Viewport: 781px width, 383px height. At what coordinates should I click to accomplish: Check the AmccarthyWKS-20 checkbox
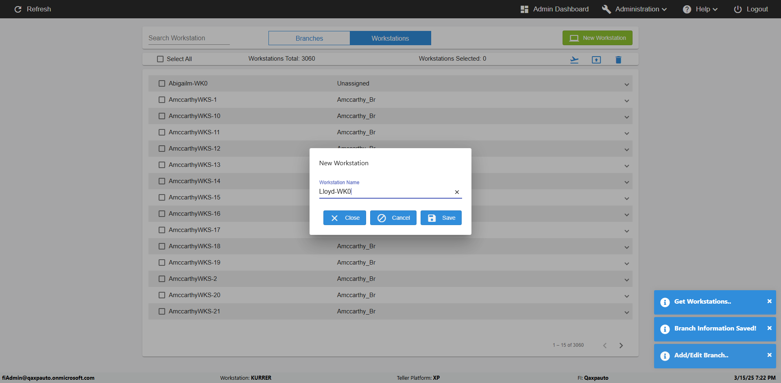tap(162, 295)
